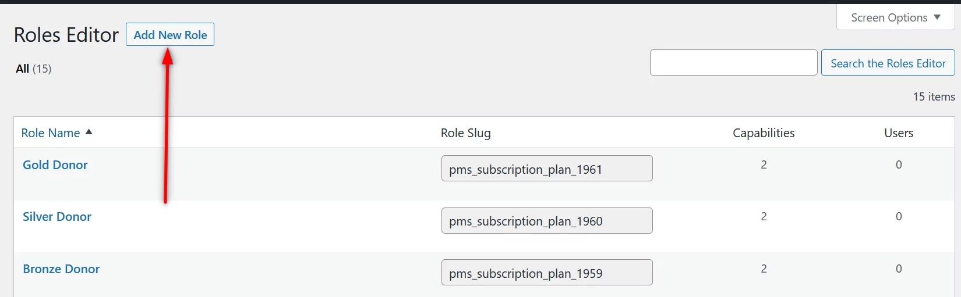Screen dimensions: 961x297
Task: Select the pms_subscription_plan_1959 slug field
Action: click(546, 273)
